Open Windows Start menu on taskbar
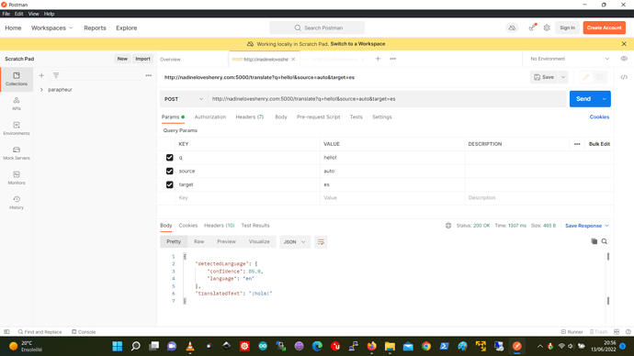634x356 pixels. click(118, 346)
